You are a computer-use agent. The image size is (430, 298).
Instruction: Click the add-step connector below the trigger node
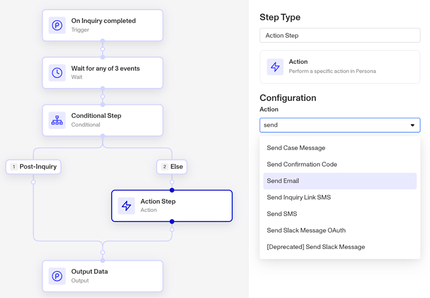(x=103, y=49)
